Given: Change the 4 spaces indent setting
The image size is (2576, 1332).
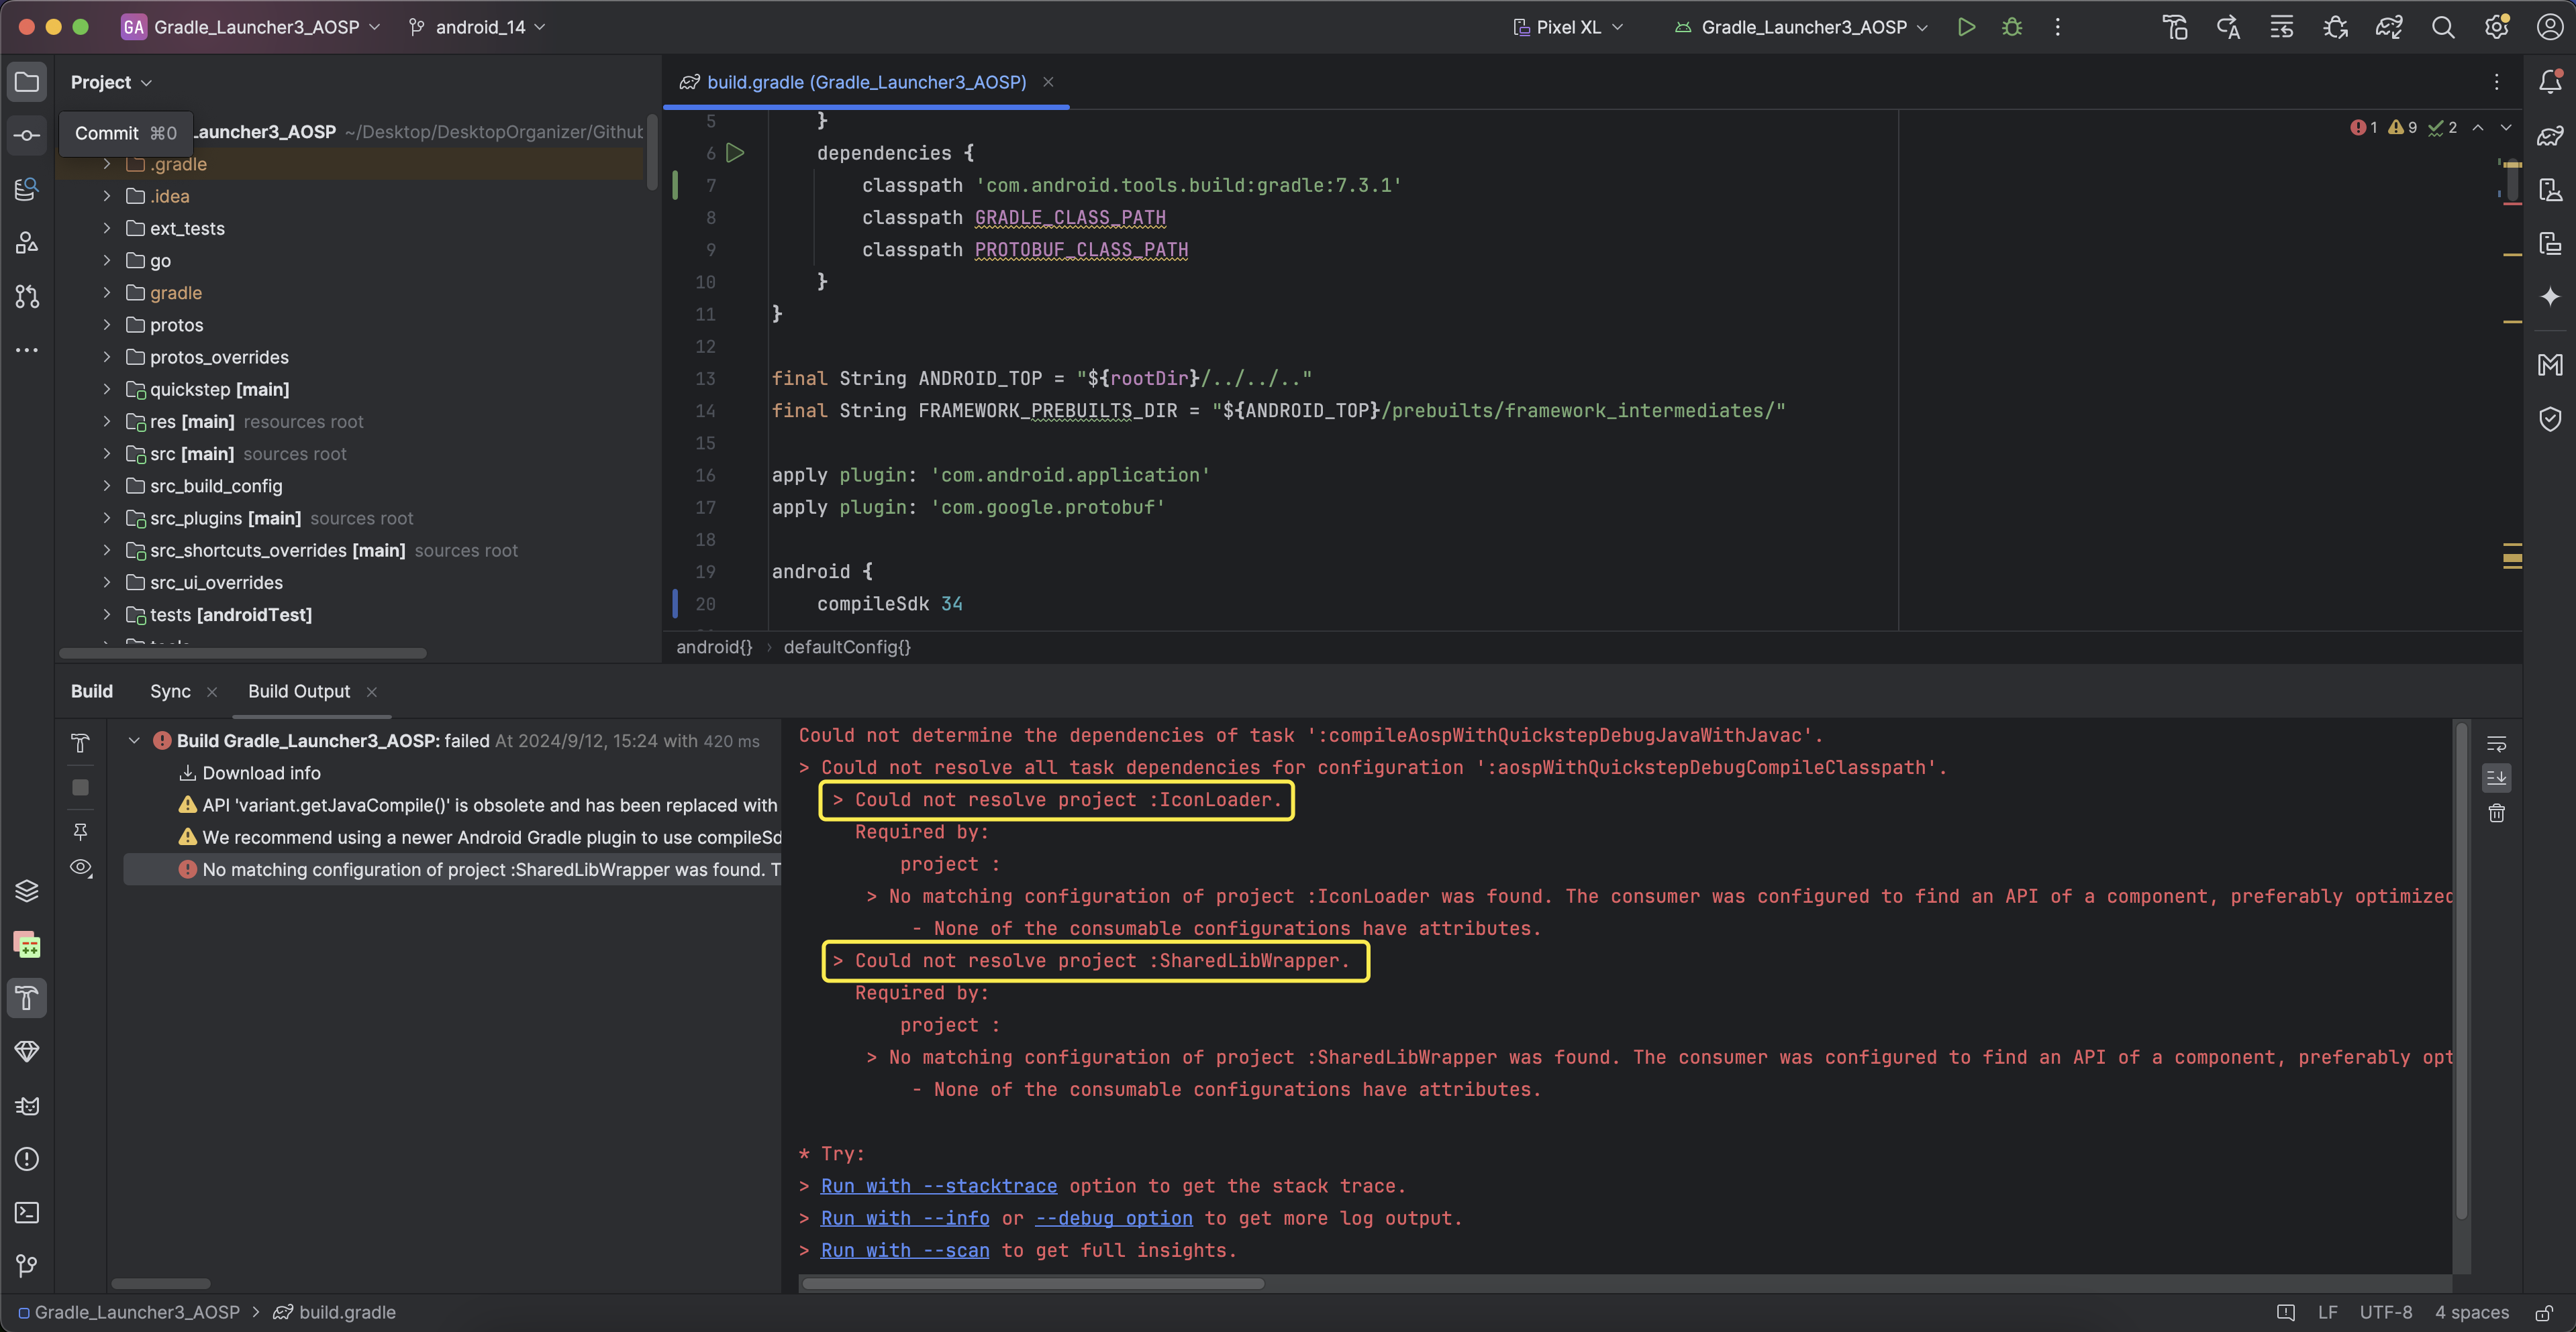Looking at the screenshot, I should pyautogui.click(x=2471, y=1312).
